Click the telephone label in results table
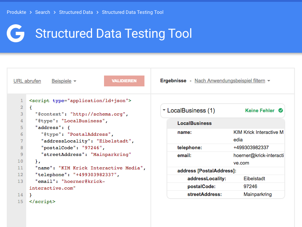 tap(189, 148)
